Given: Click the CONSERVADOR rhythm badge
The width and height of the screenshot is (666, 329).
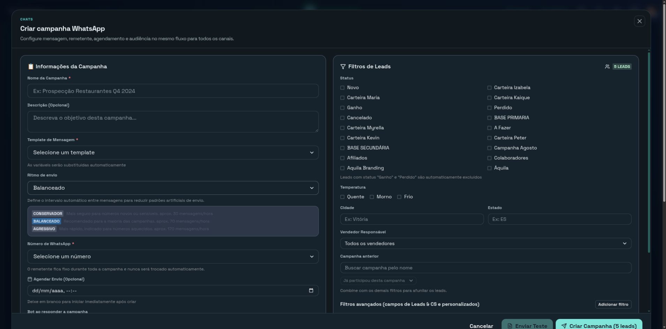Looking at the screenshot, I should [x=48, y=214].
